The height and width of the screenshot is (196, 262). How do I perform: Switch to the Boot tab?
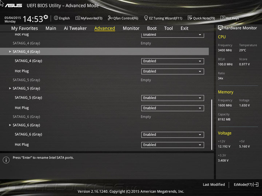click(x=152, y=28)
